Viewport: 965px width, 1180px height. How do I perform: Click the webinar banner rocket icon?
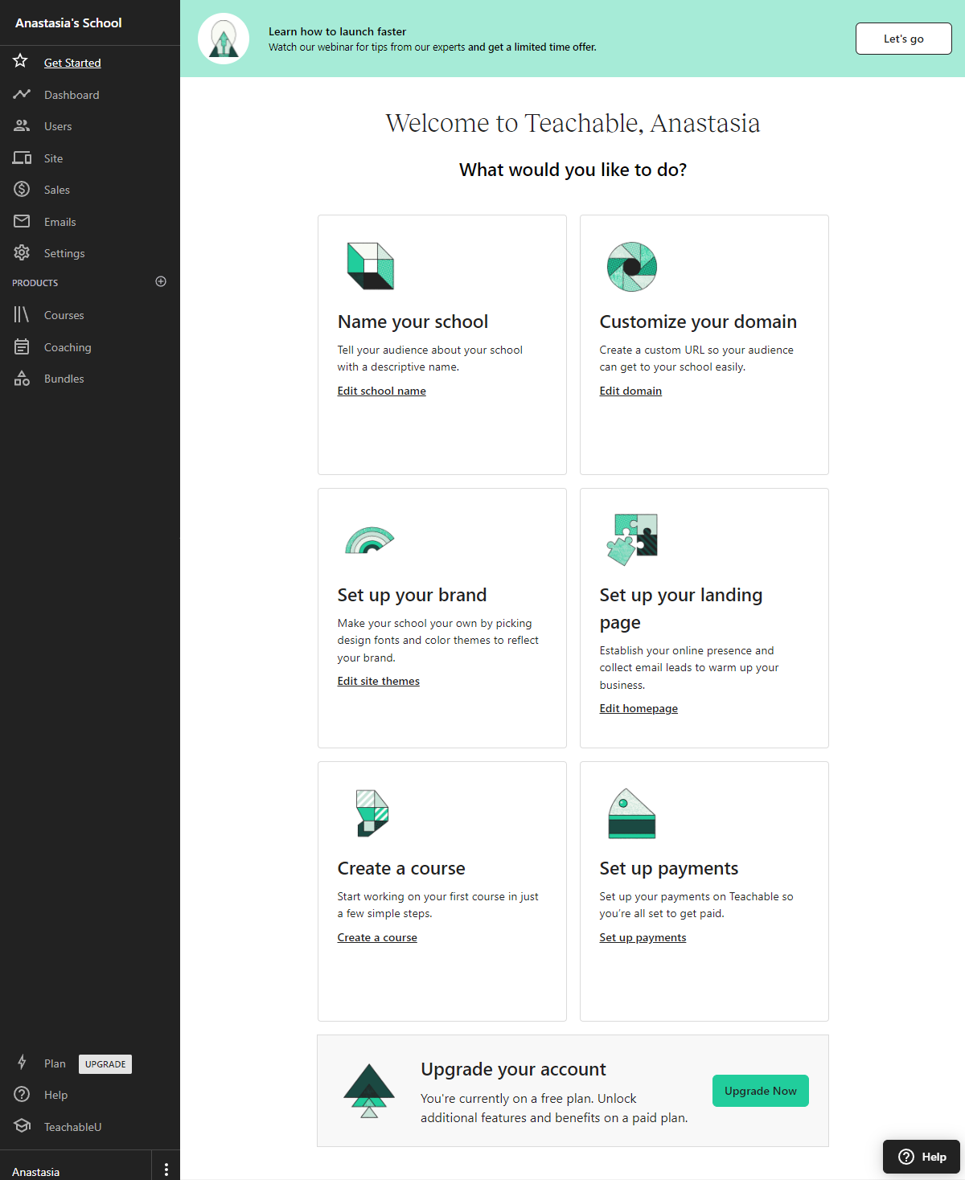224,39
